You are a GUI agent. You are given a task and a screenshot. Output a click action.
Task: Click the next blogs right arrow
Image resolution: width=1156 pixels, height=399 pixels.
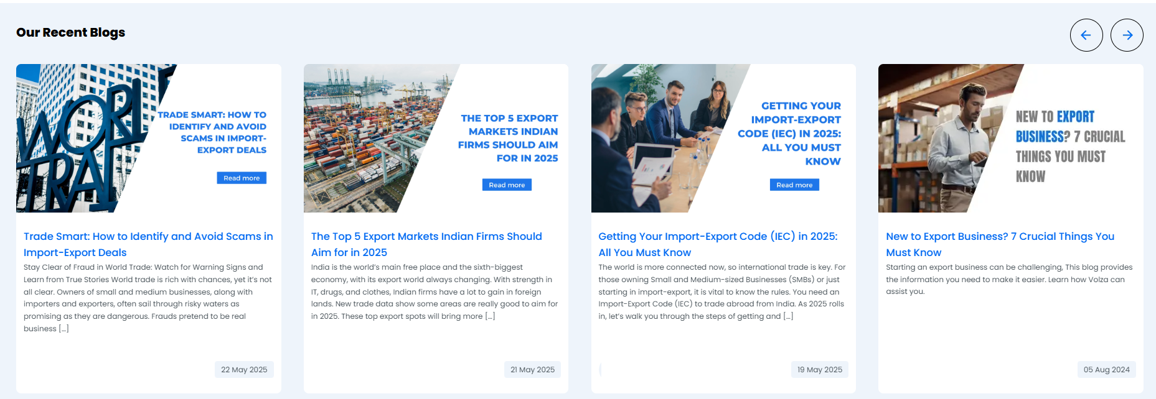1127,35
